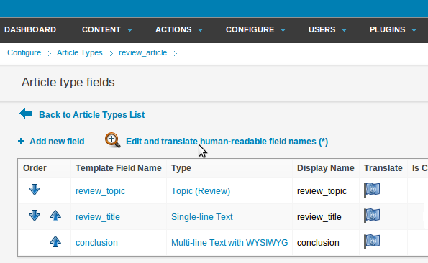Open review_article breadcrumb link

(142, 52)
